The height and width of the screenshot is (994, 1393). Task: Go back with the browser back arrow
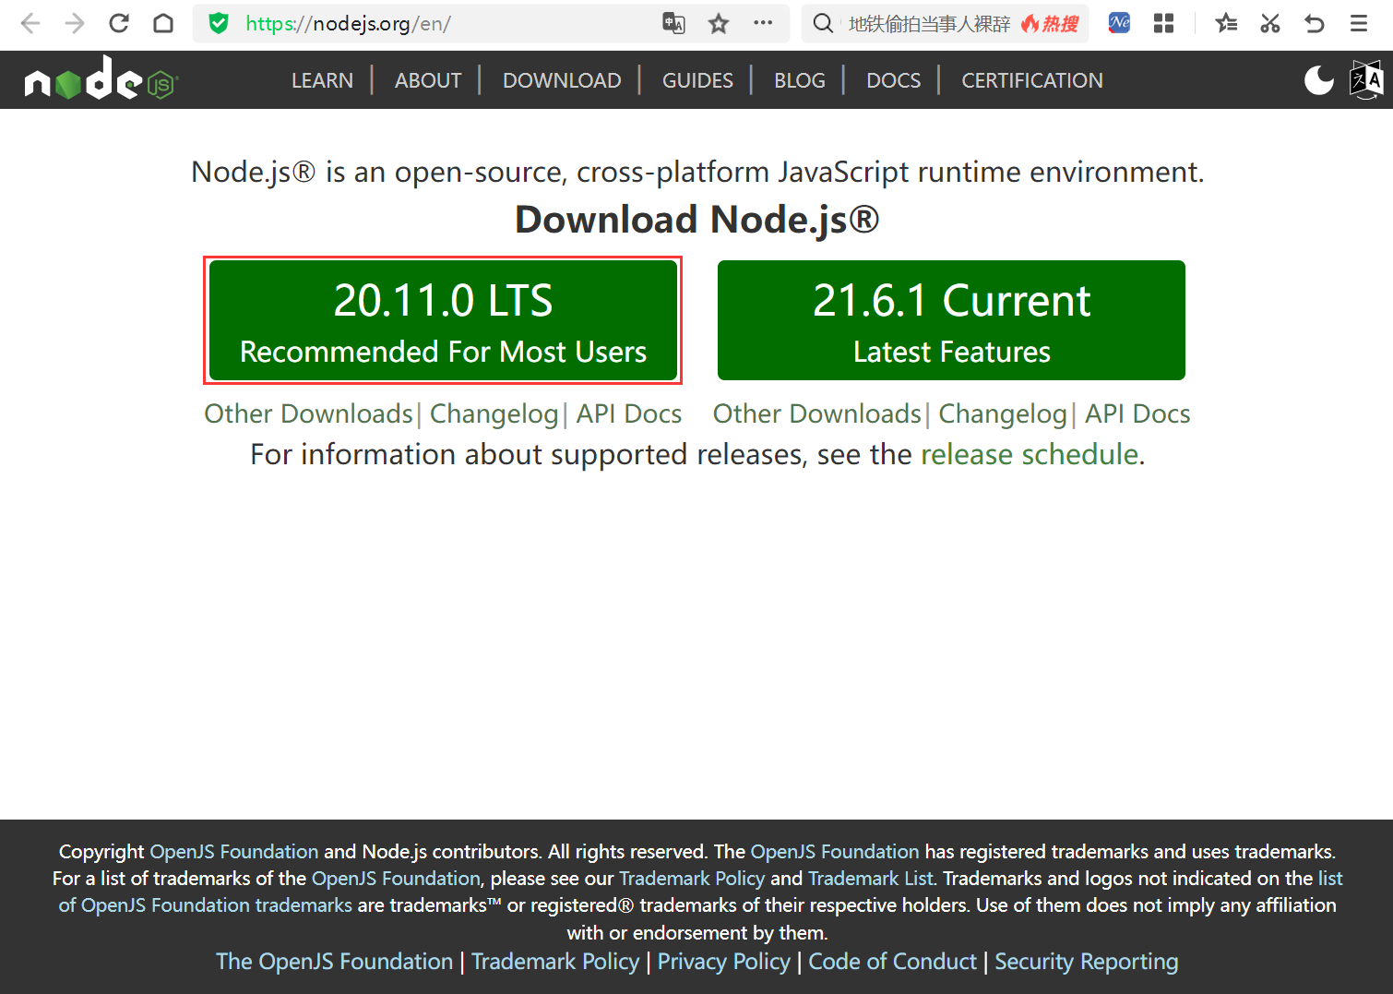tap(30, 23)
